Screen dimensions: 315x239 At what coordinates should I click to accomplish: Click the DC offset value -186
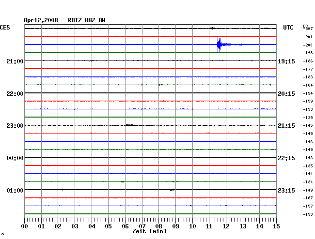click(308, 61)
